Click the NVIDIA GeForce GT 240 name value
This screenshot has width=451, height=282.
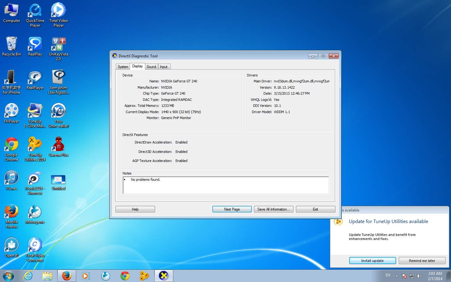coord(179,81)
